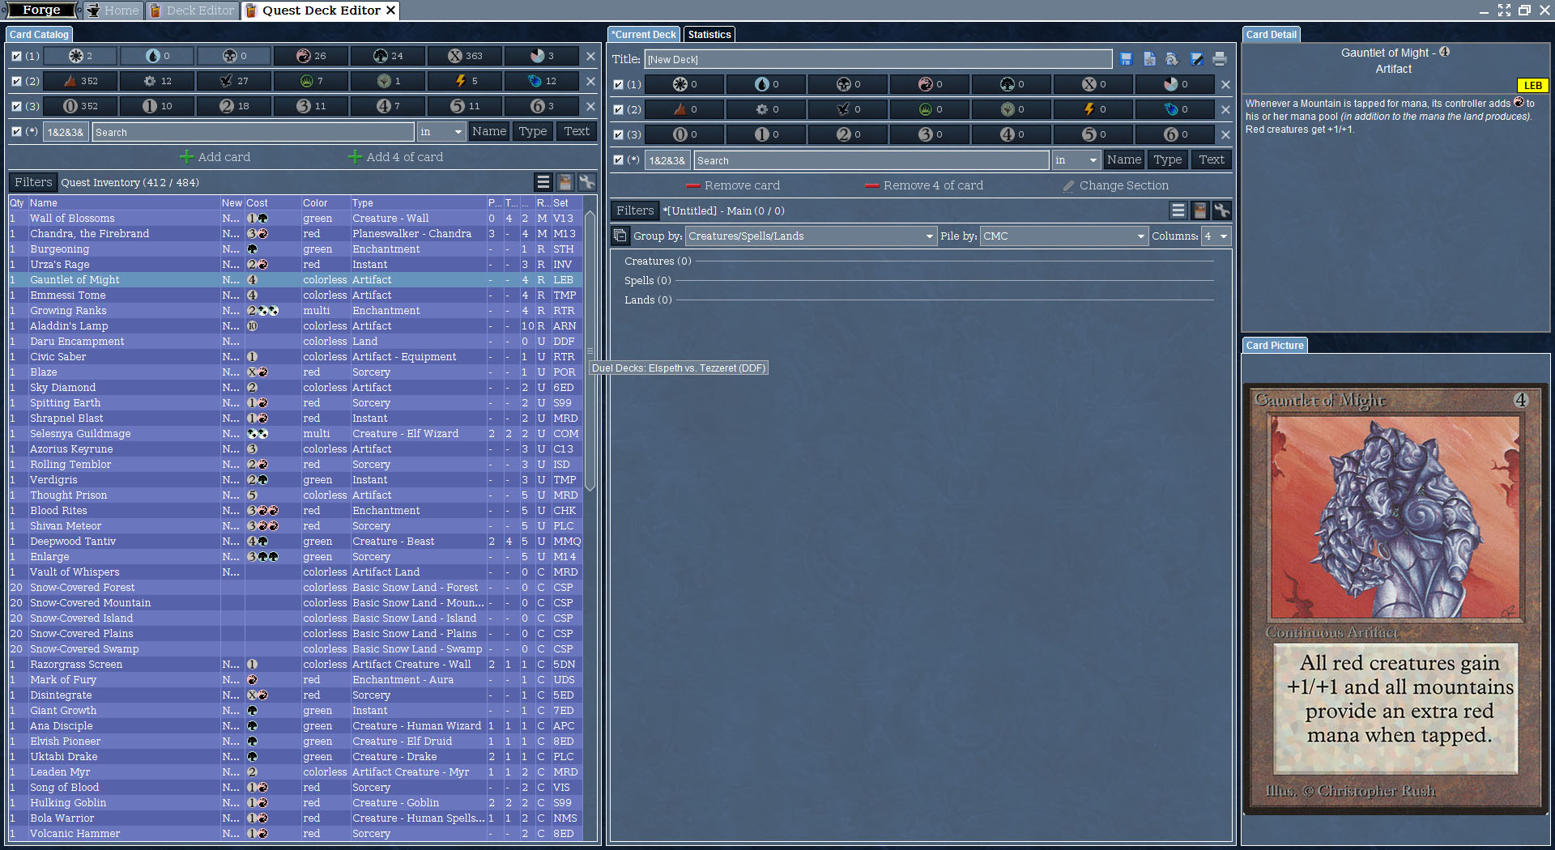Toggle instant type filter showing 5

[465, 81]
